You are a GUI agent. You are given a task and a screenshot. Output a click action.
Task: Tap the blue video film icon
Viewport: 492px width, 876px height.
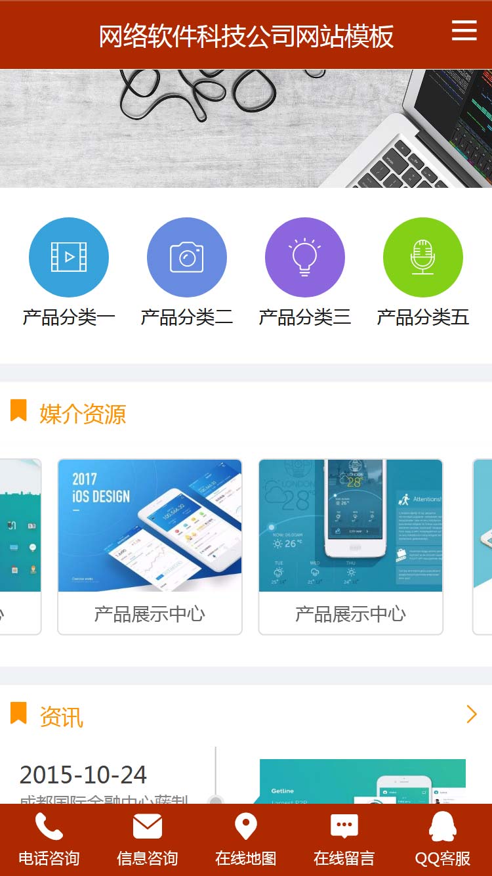pyautogui.click(x=69, y=257)
